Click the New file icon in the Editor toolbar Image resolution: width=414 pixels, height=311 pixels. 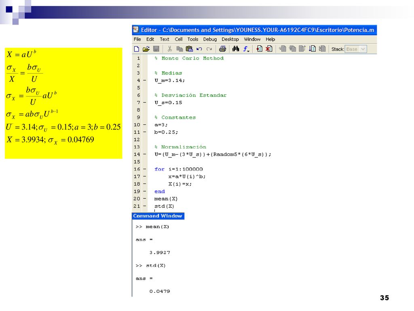pos(137,49)
